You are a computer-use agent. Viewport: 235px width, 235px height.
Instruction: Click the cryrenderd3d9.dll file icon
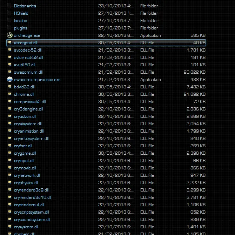[x=10, y=190]
